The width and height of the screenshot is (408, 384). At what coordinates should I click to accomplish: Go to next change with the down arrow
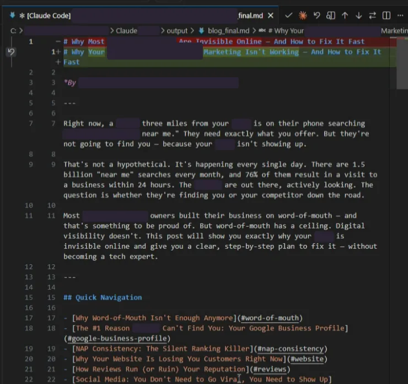click(x=359, y=15)
